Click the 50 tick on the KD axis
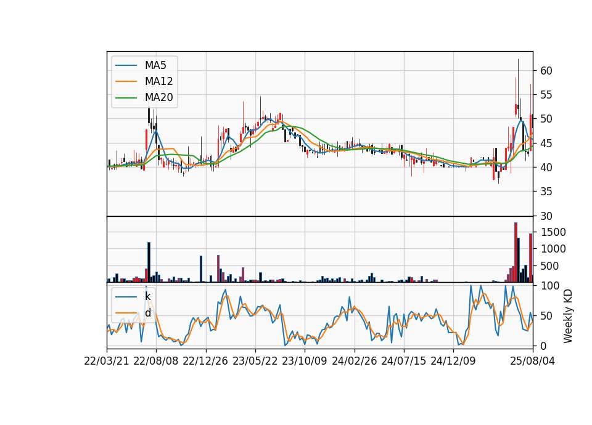592x425 pixels. (x=546, y=315)
